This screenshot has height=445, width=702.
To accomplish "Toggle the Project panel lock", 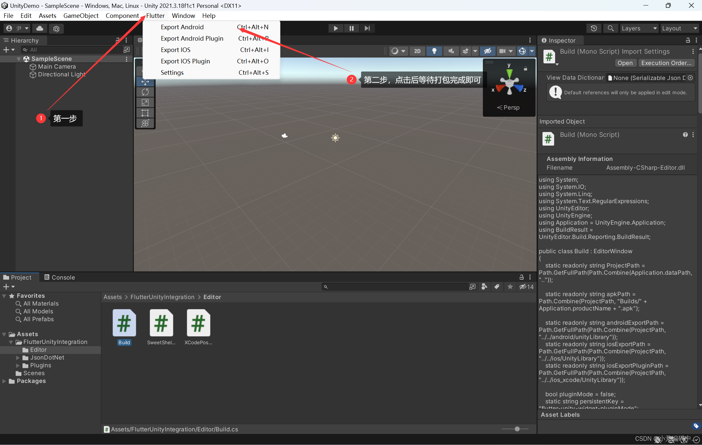I will point(521,277).
